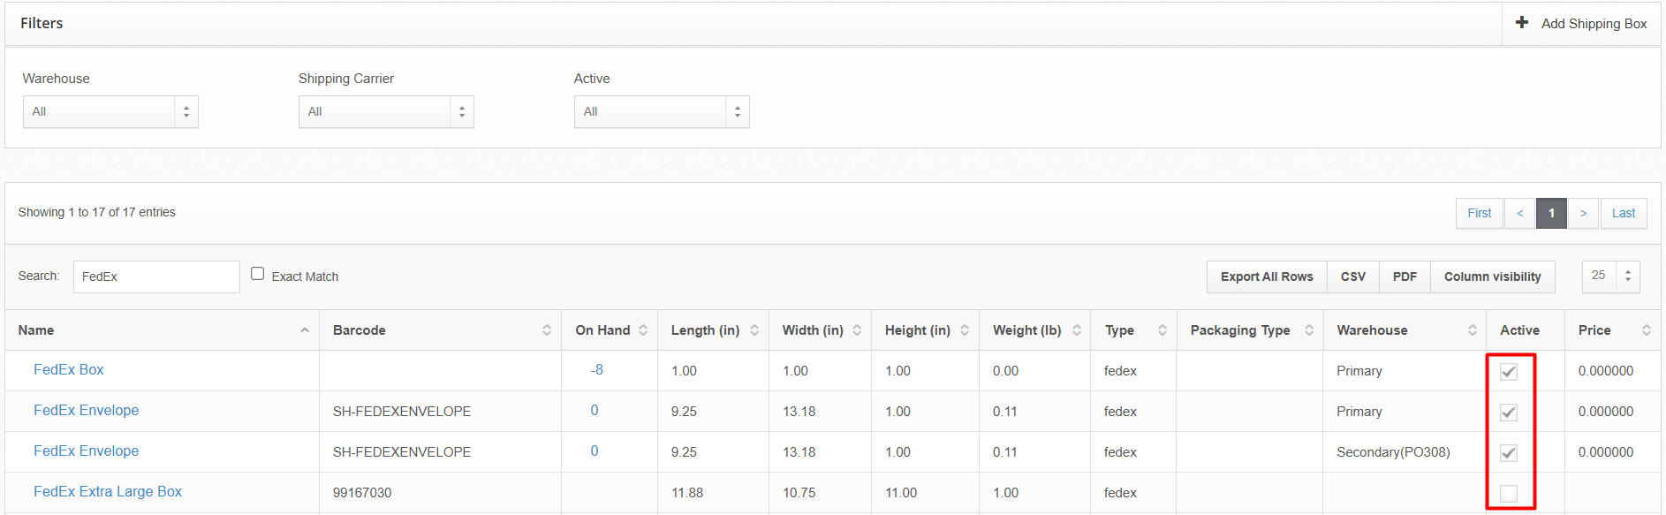Open the Primary warehouse FedEx Envelope link
Screen dimensions: 1666x515
point(87,410)
